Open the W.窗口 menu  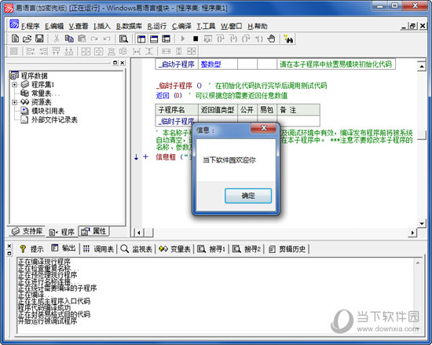(231, 26)
